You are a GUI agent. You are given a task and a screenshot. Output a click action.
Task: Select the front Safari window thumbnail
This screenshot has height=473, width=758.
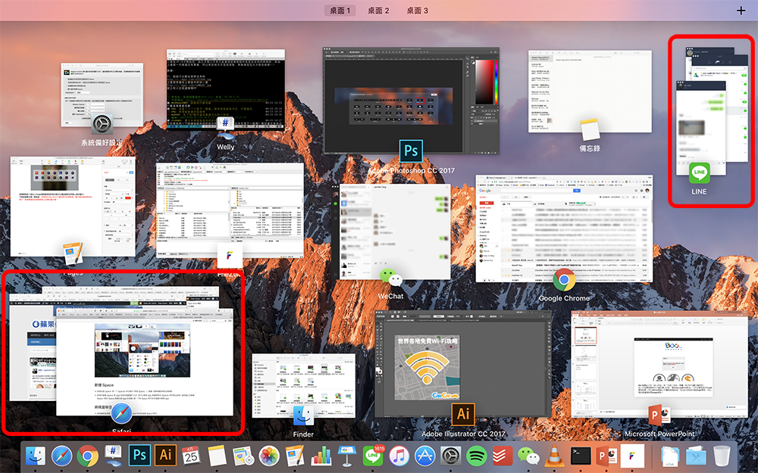[x=145, y=360]
